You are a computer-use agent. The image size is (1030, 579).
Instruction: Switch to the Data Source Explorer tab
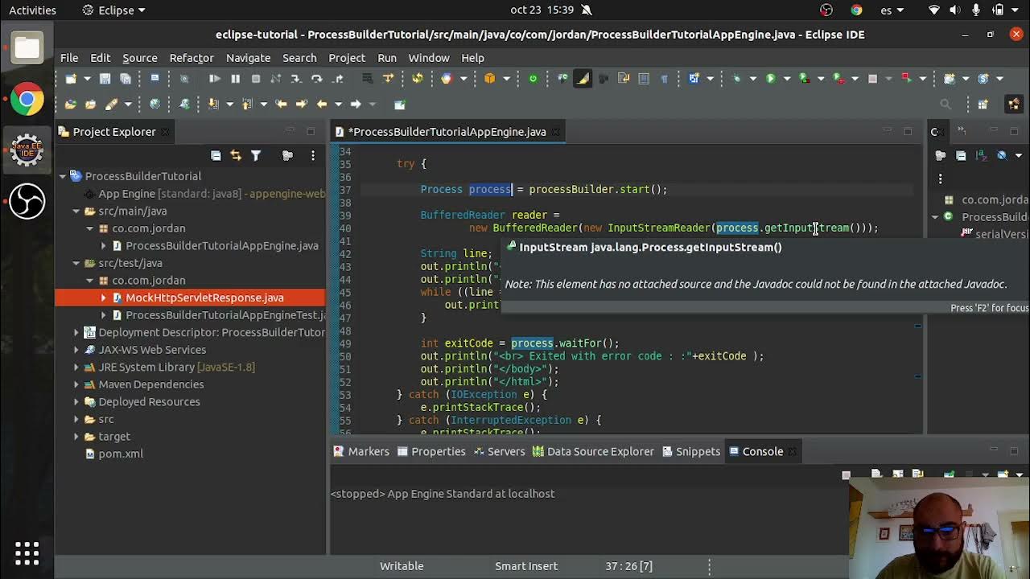point(593,451)
